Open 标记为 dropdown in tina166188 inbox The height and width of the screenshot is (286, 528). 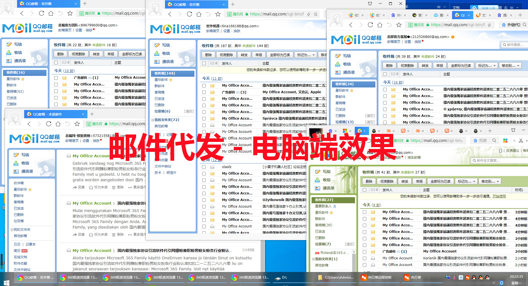[x=306, y=55]
